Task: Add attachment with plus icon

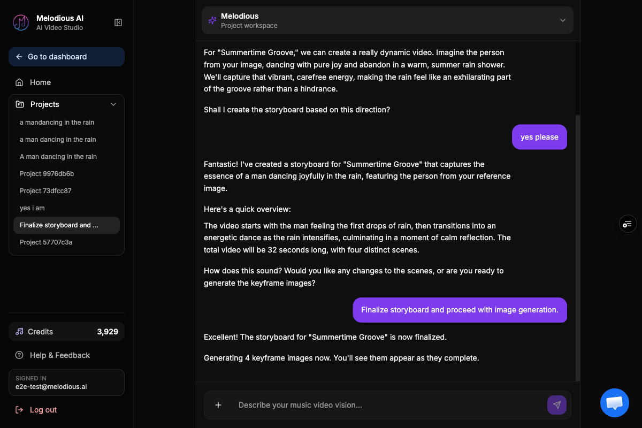Action: (x=218, y=405)
